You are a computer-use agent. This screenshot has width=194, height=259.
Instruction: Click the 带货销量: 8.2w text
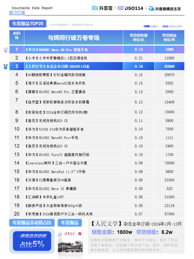click(154, 232)
